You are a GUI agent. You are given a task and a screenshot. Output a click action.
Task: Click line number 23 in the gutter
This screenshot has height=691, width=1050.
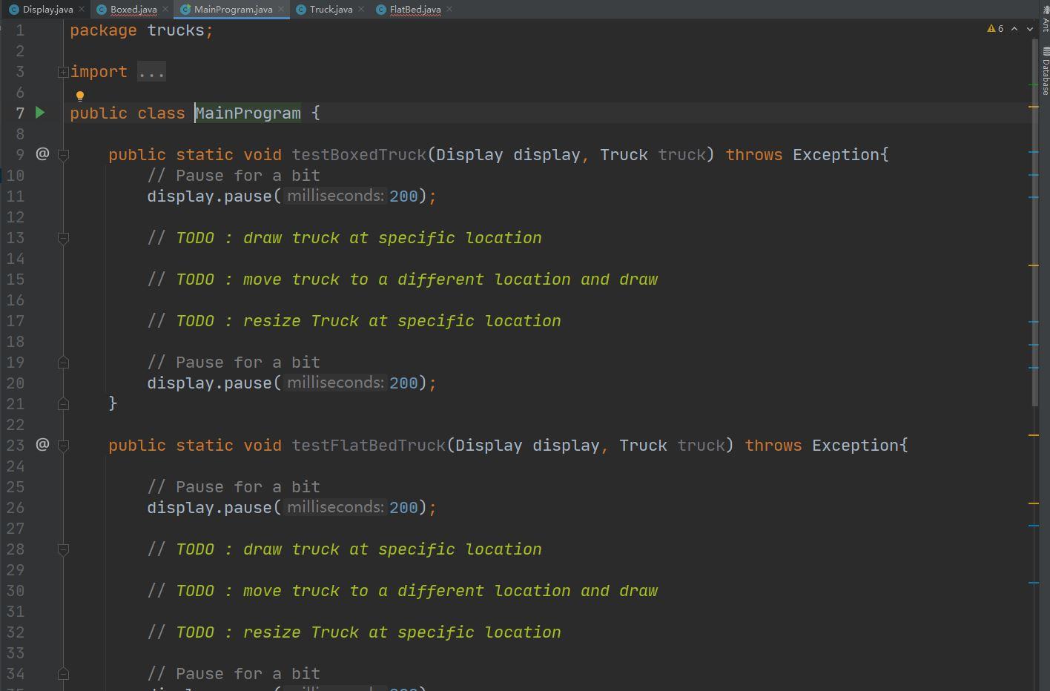pos(16,445)
